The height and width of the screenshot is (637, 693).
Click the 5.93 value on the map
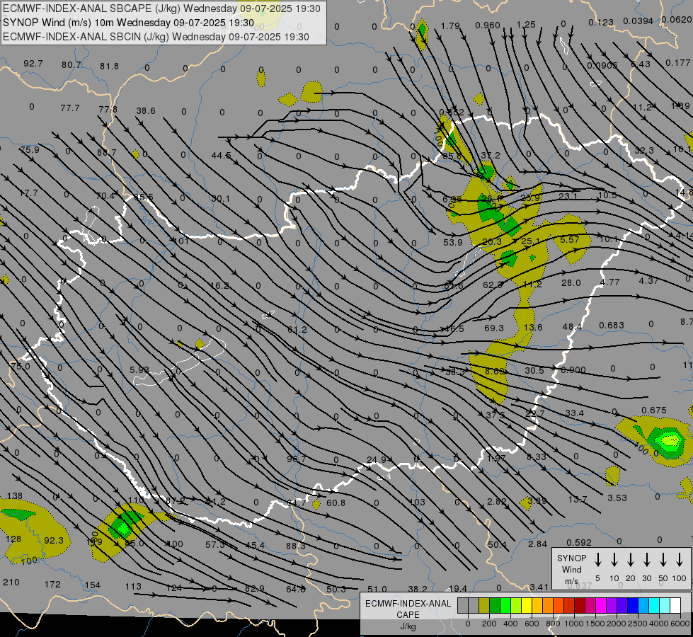(x=139, y=369)
